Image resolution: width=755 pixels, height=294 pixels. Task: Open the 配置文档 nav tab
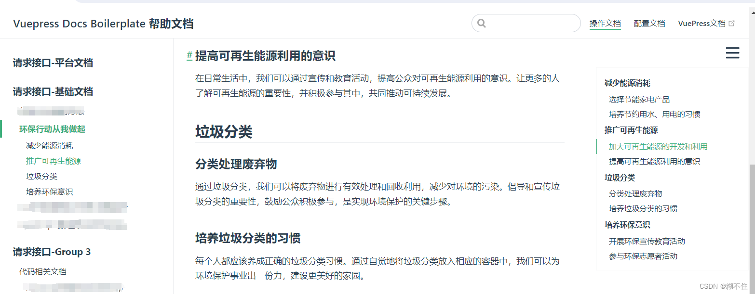click(x=649, y=23)
